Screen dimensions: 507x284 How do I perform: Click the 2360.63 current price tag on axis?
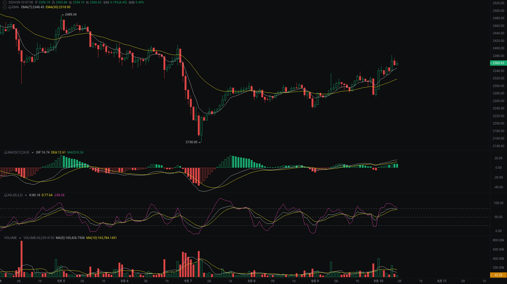tap(498, 63)
